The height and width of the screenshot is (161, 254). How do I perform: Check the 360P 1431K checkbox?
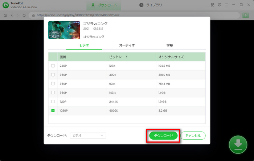click(x=53, y=93)
